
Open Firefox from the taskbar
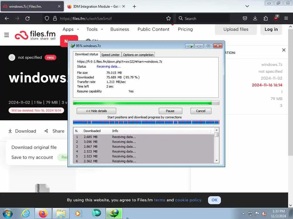[x=43, y=213]
